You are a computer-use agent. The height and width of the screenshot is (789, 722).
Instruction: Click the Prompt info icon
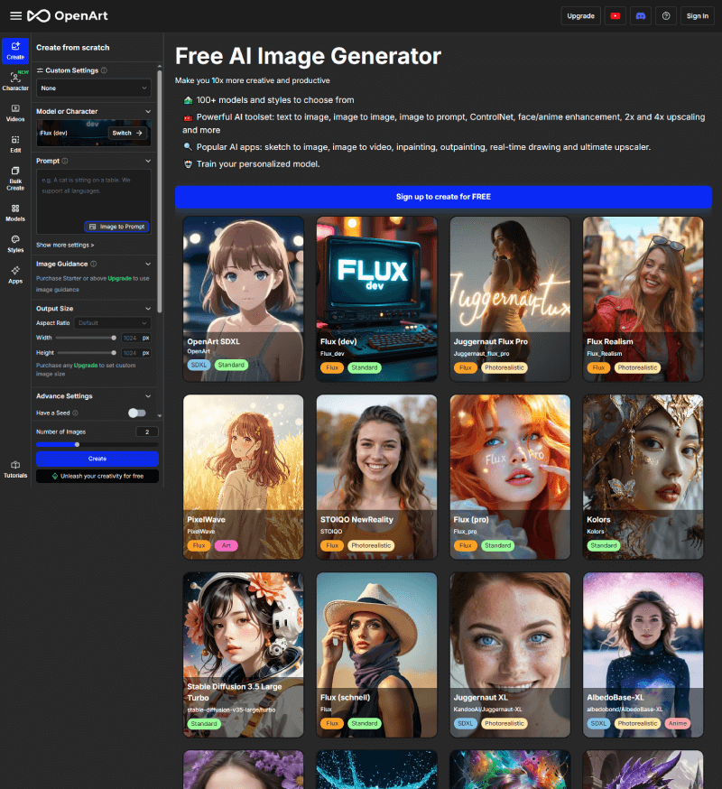click(x=65, y=161)
